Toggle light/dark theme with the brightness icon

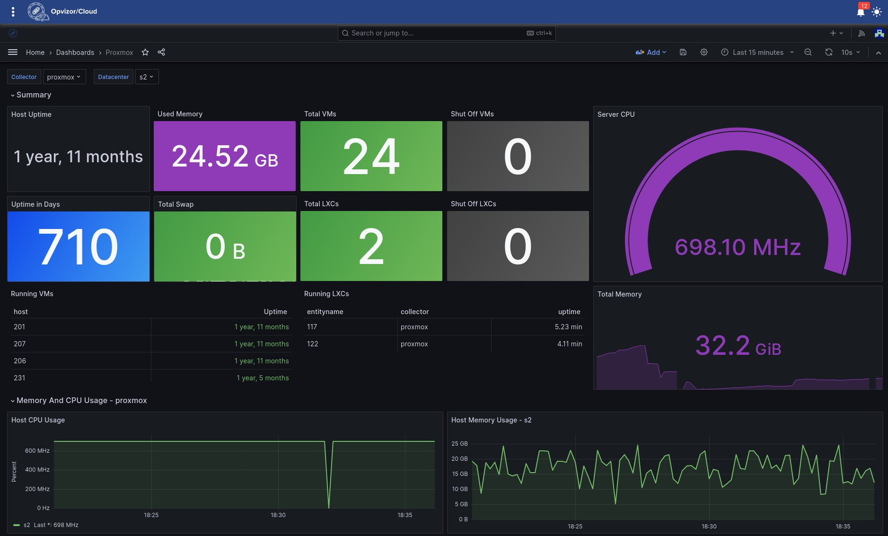point(878,12)
